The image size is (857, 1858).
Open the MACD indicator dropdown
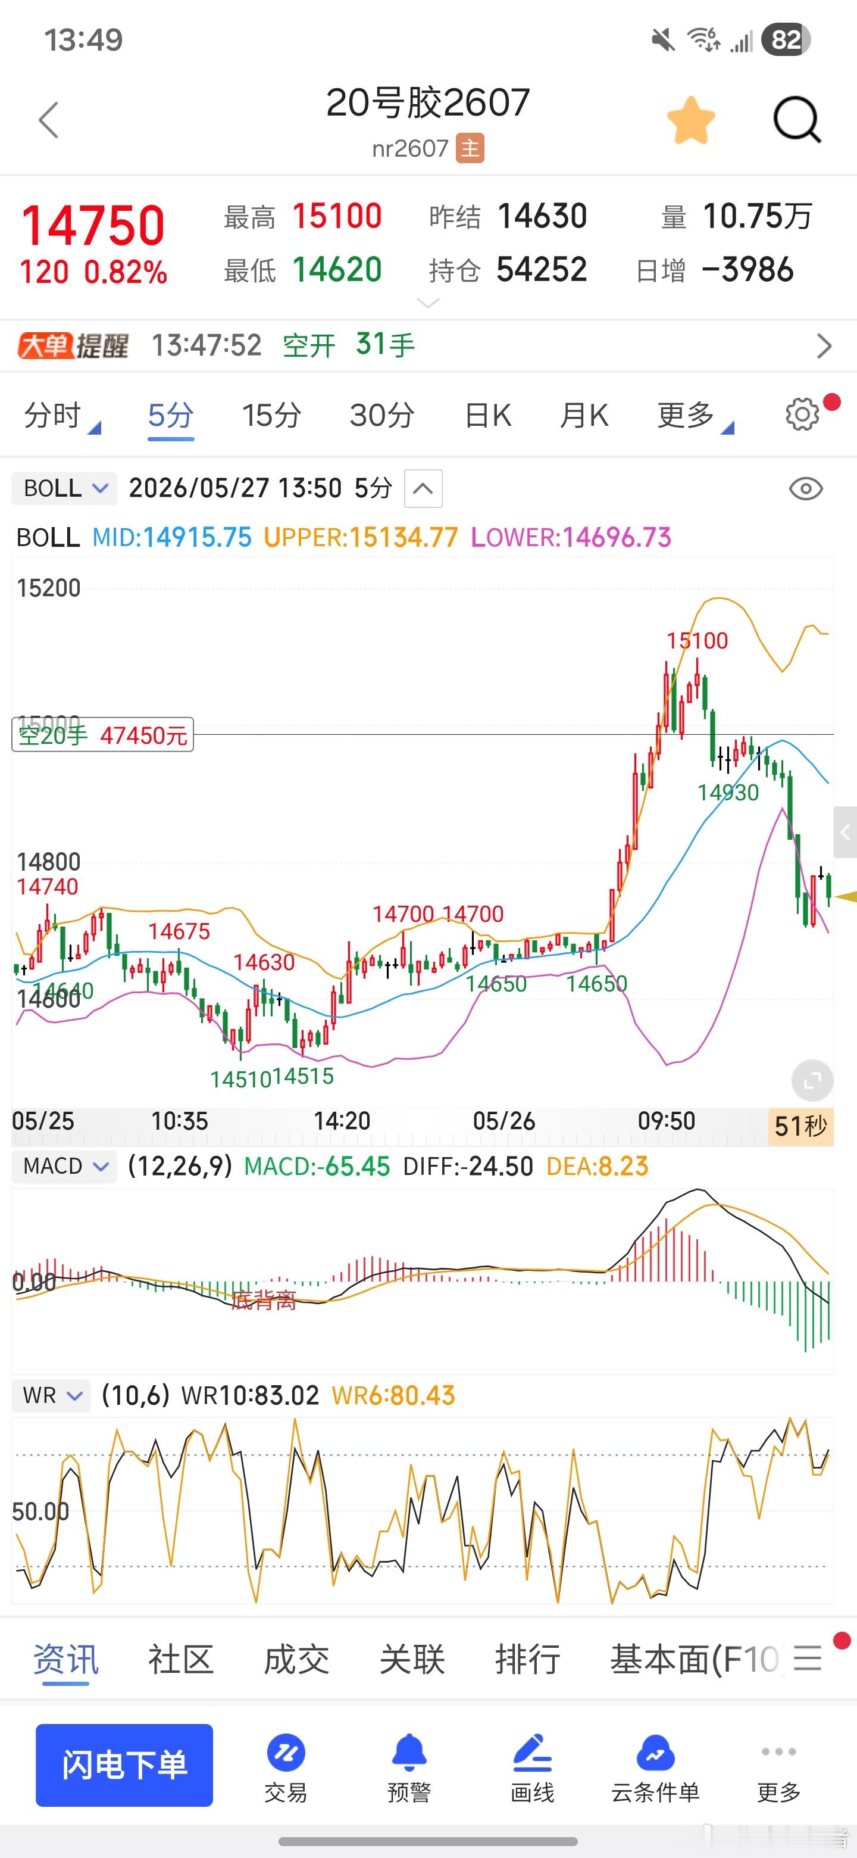tap(64, 1166)
